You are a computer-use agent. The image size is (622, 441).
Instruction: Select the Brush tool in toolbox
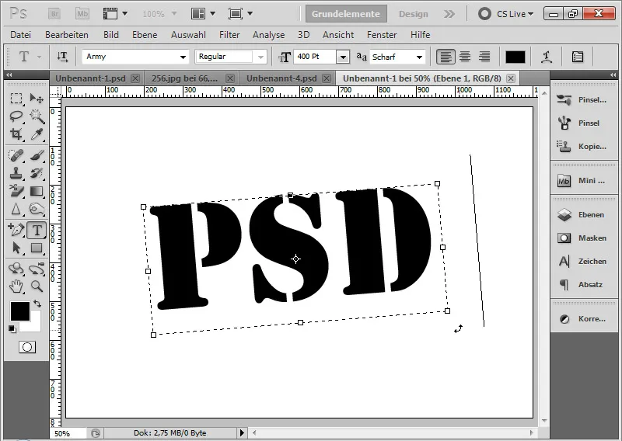tap(37, 155)
